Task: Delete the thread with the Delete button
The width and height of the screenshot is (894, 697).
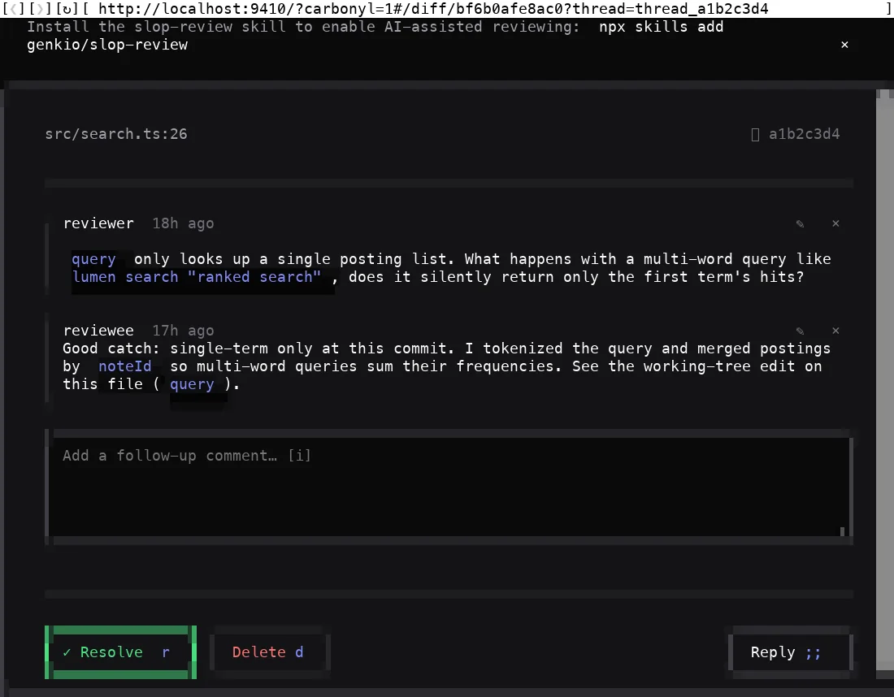Action: (x=271, y=652)
